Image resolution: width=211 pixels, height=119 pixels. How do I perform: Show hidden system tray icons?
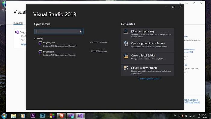tap(179, 116)
